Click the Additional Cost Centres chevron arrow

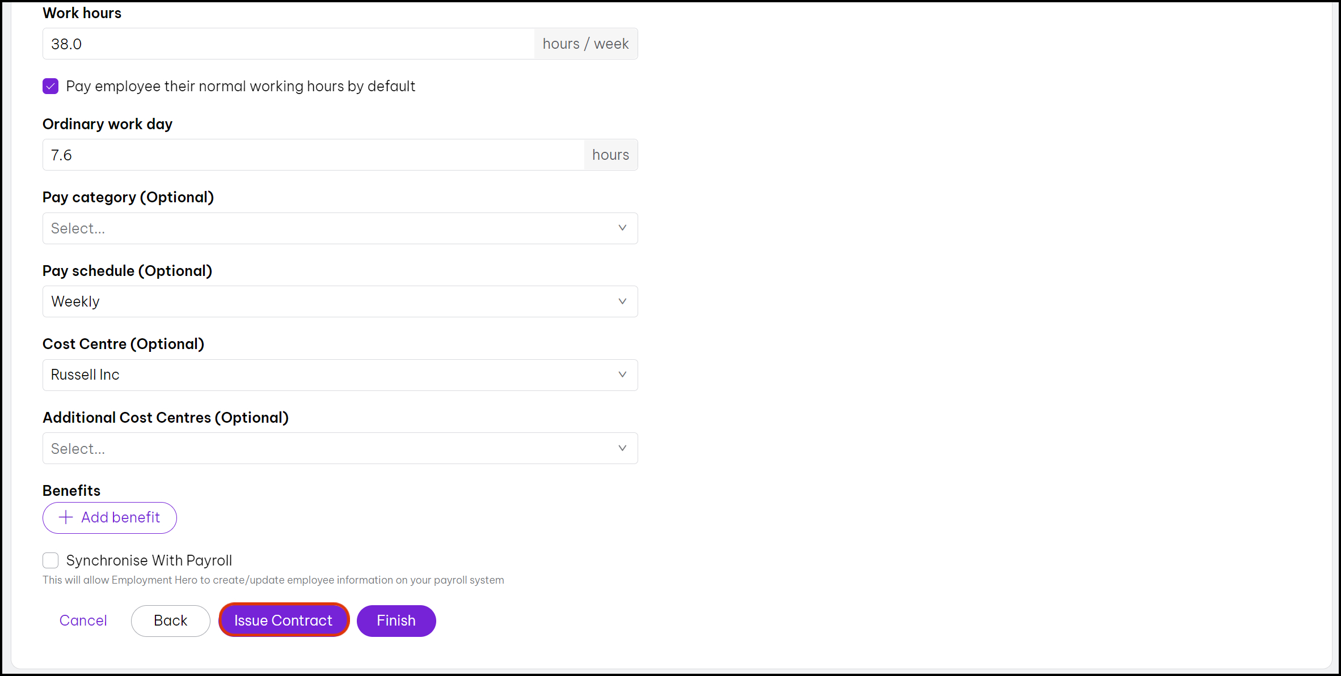pyautogui.click(x=622, y=448)
